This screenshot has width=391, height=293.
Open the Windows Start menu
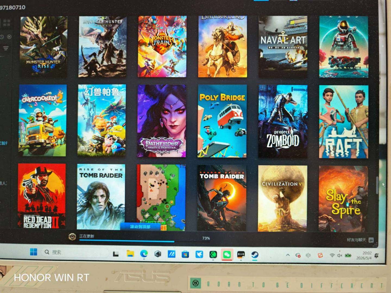pyautogui.click(x=33, y=252)
